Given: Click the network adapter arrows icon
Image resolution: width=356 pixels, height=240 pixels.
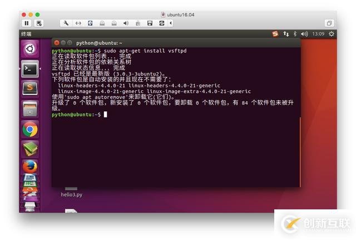Looking at the screenshot, I should [x=78, y=23].
